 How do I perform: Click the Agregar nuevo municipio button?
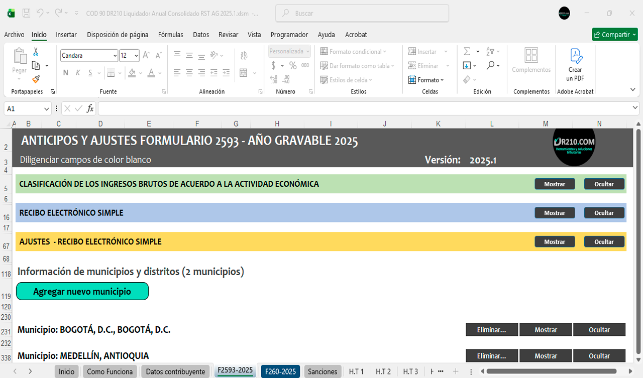(x=82, y=291)
